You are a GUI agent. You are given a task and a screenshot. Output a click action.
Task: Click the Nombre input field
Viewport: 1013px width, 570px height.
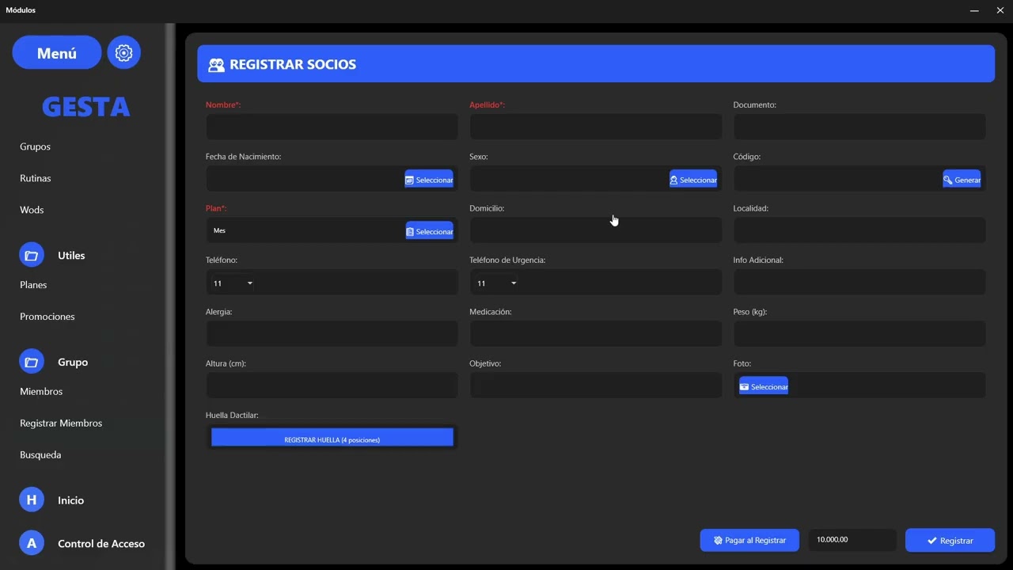tap(332, 127)
